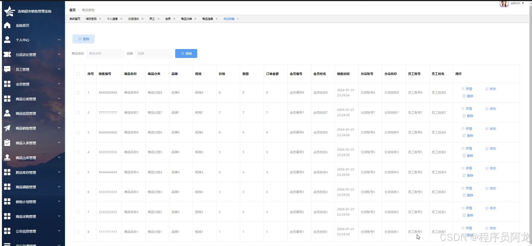Image resolution: width=532 pixels, height=246 pixels.
Task: Check the row with 销售编号 4444444444
Action: pos(78,172)
